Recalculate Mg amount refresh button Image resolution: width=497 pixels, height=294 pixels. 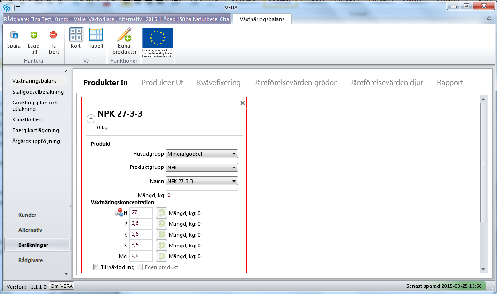(x=161, y=256)
